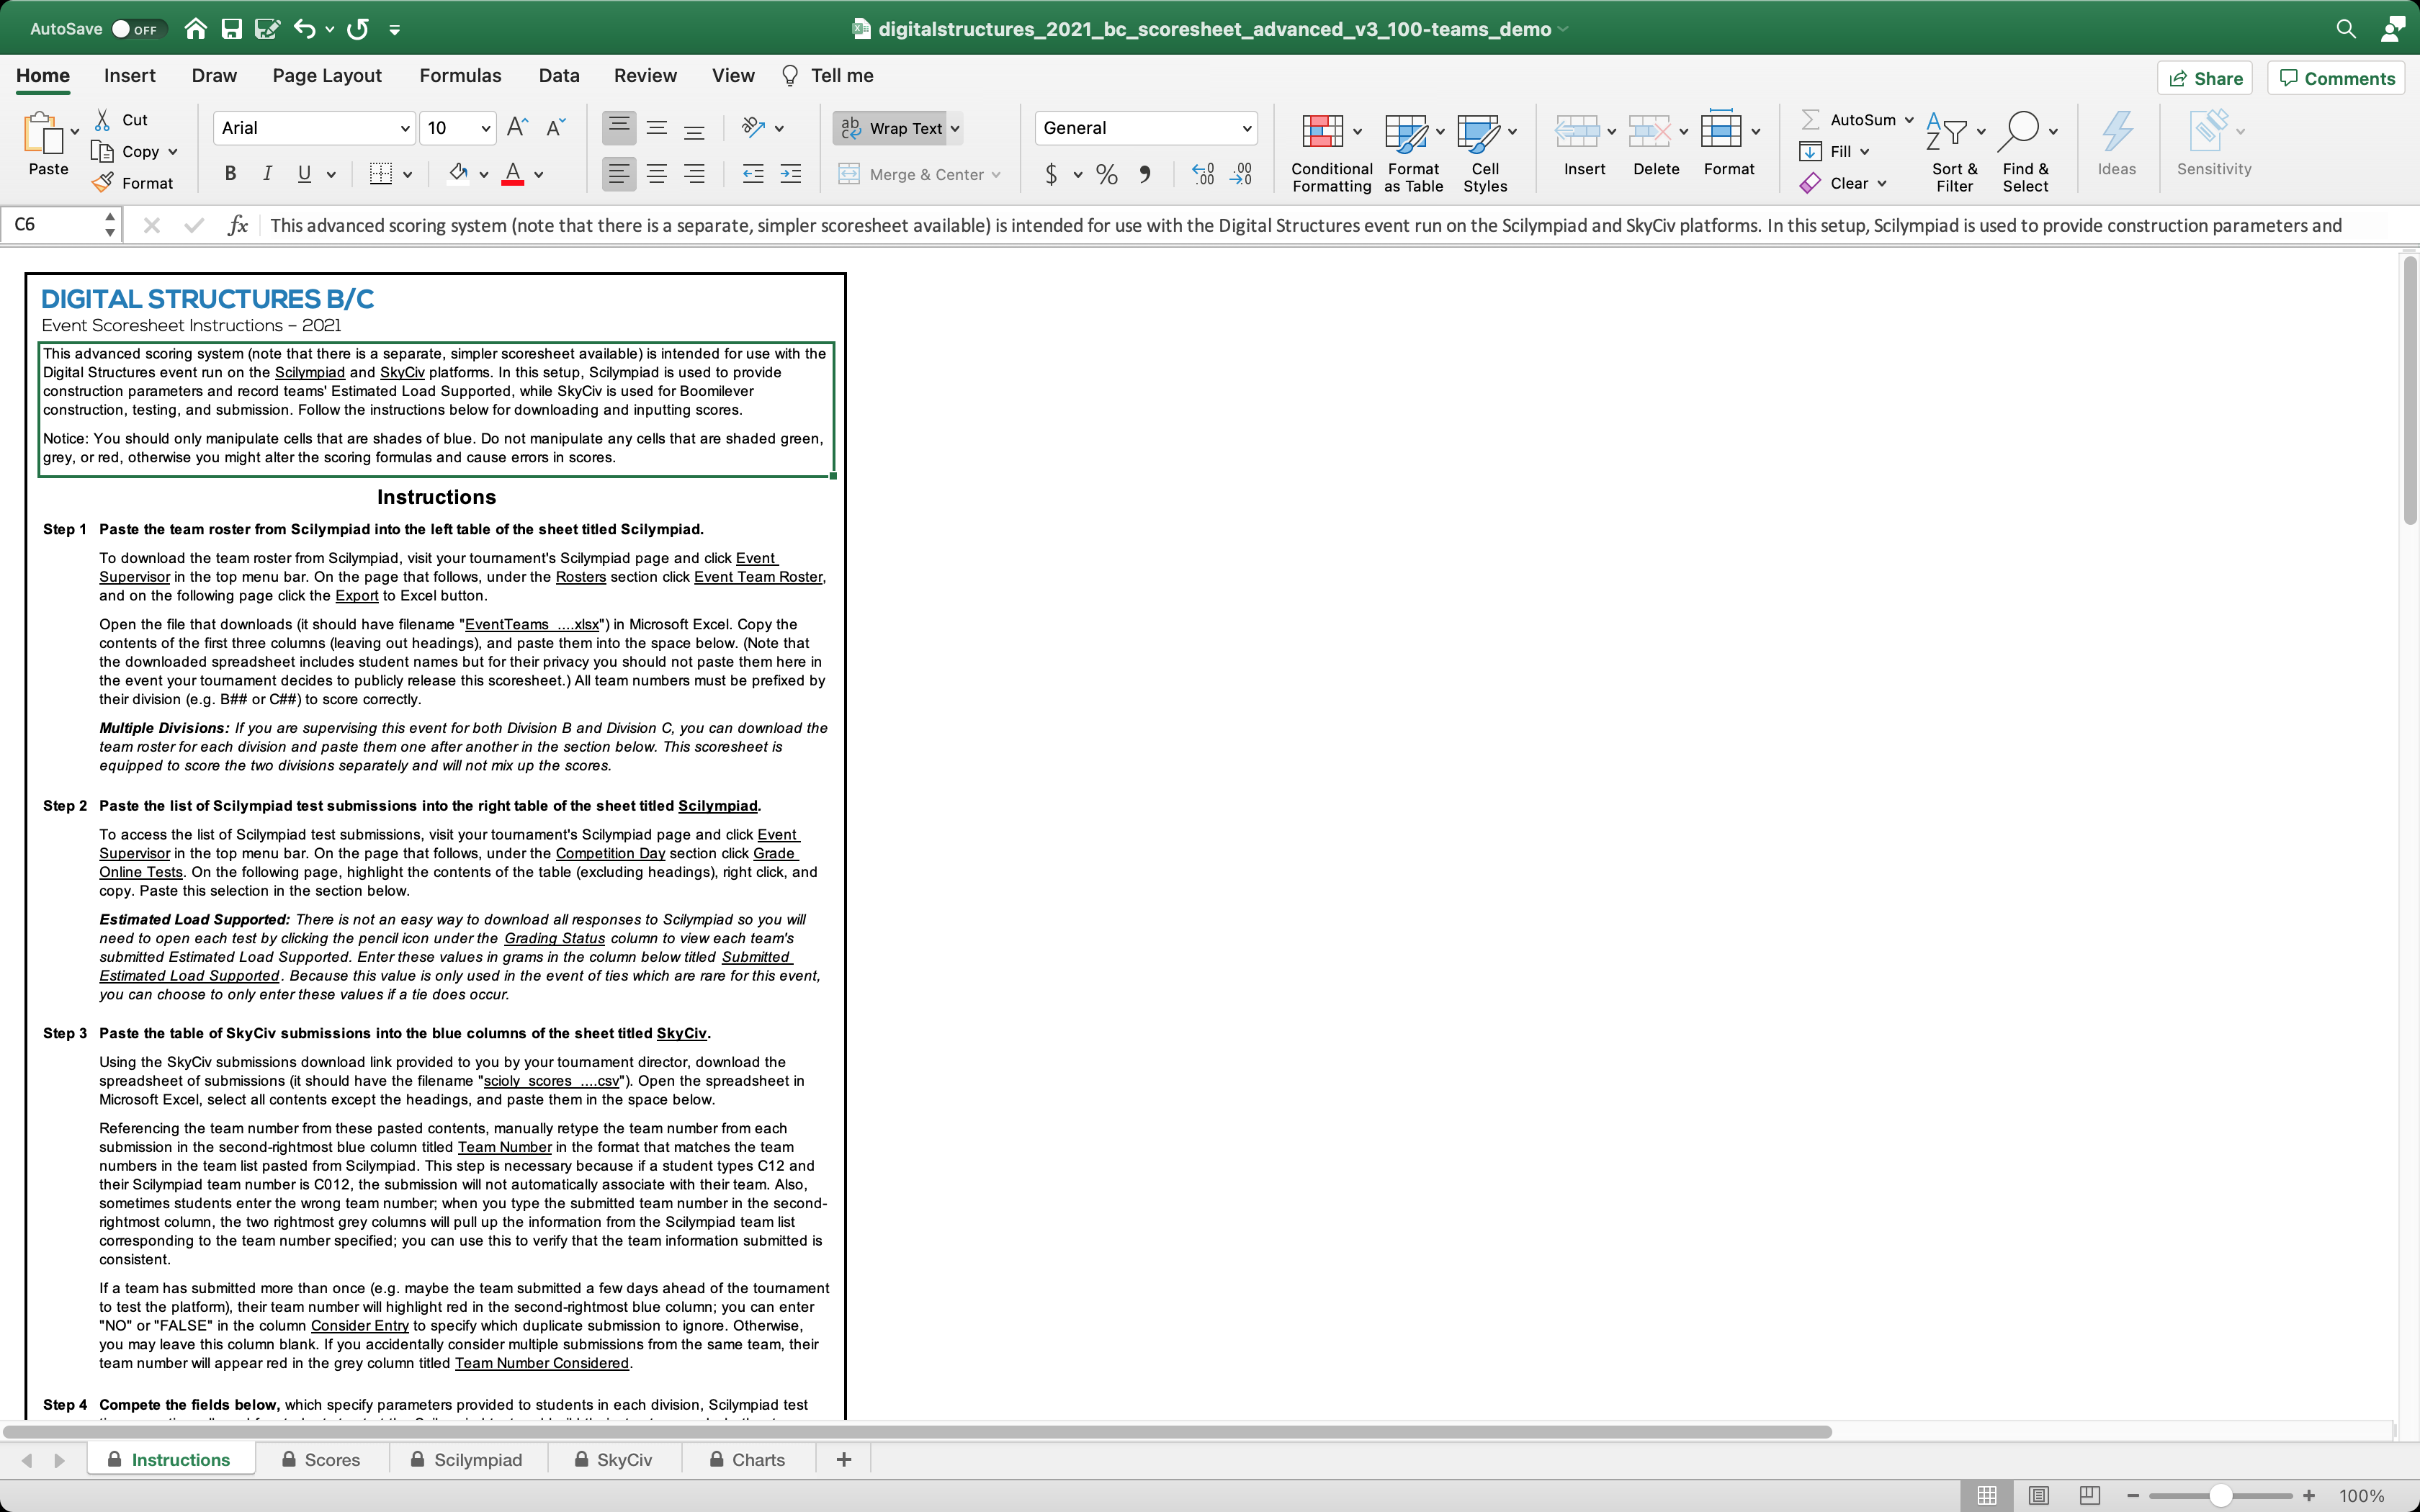2420x1512 pixels.
Task: Open the Formulas ribbon tab
Action: (x=460, y=76)
